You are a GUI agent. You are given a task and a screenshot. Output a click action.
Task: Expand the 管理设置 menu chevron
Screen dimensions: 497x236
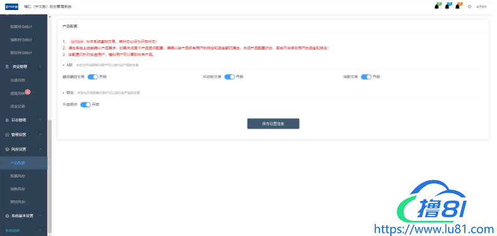41,134
